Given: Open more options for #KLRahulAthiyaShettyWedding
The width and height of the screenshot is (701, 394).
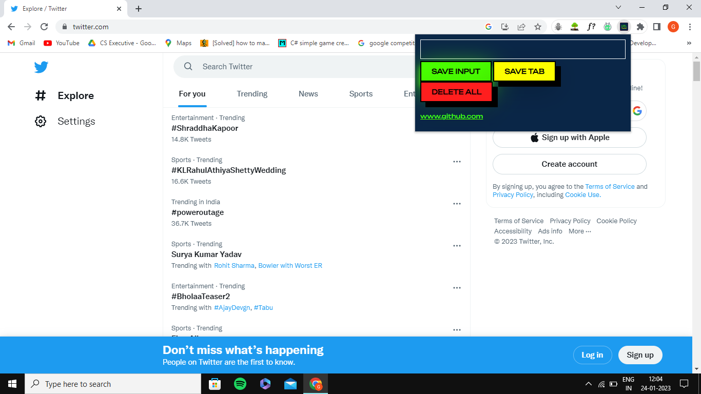Looking at the screenshot, I should (457, 162).
